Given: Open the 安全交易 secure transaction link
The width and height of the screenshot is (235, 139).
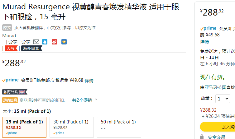Looking at the screenshot, I should tap(216, 137).
